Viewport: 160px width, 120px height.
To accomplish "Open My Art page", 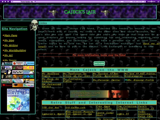I will click(9, 55).
